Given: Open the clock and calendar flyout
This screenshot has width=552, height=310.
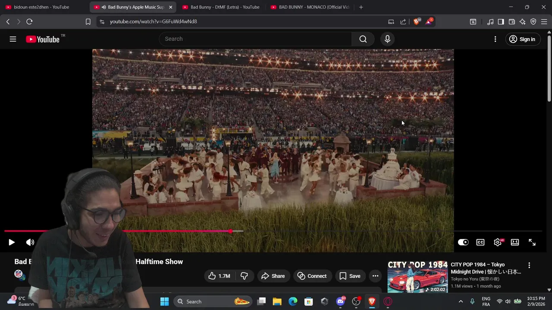Looking at the screenshot, I should [536, 301].
